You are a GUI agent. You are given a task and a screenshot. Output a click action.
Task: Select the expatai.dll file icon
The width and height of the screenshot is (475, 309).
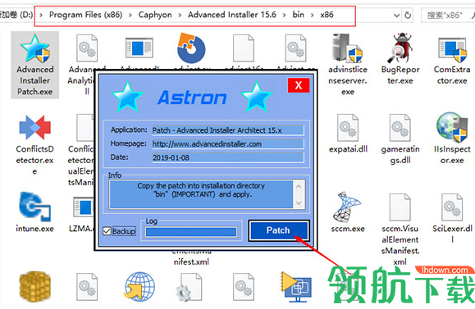pos(348,127)
